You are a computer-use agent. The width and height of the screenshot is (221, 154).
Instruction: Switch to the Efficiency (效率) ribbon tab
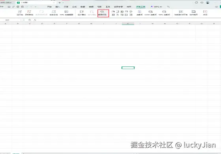tap(129, 7)
